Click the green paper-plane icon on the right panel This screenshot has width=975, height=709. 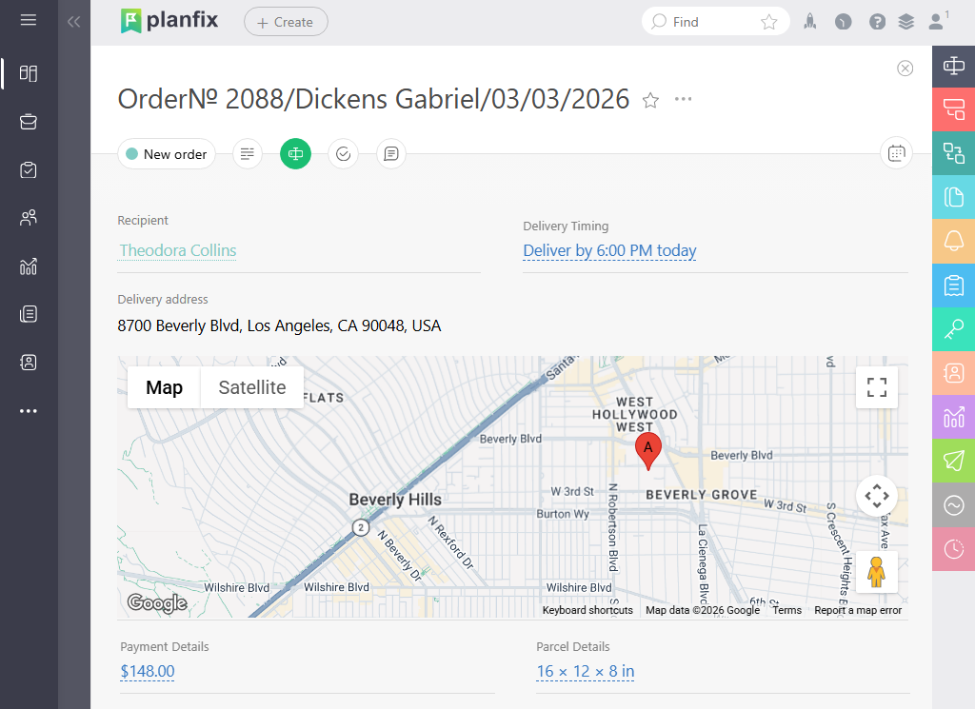pyautogui.click(x=953, y=462)
